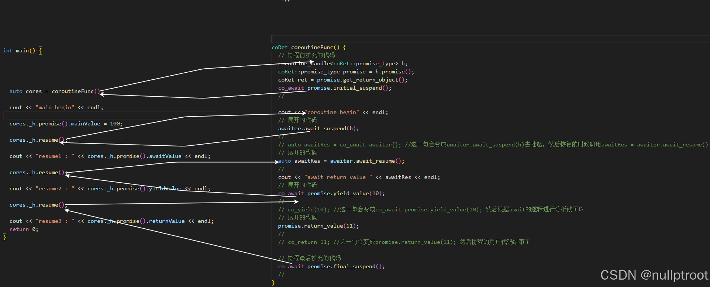The width and height of the screenshot is (710, 287).
Task: Click the comment '// 协程最后扩充的代码'
Action: [309, 258]
